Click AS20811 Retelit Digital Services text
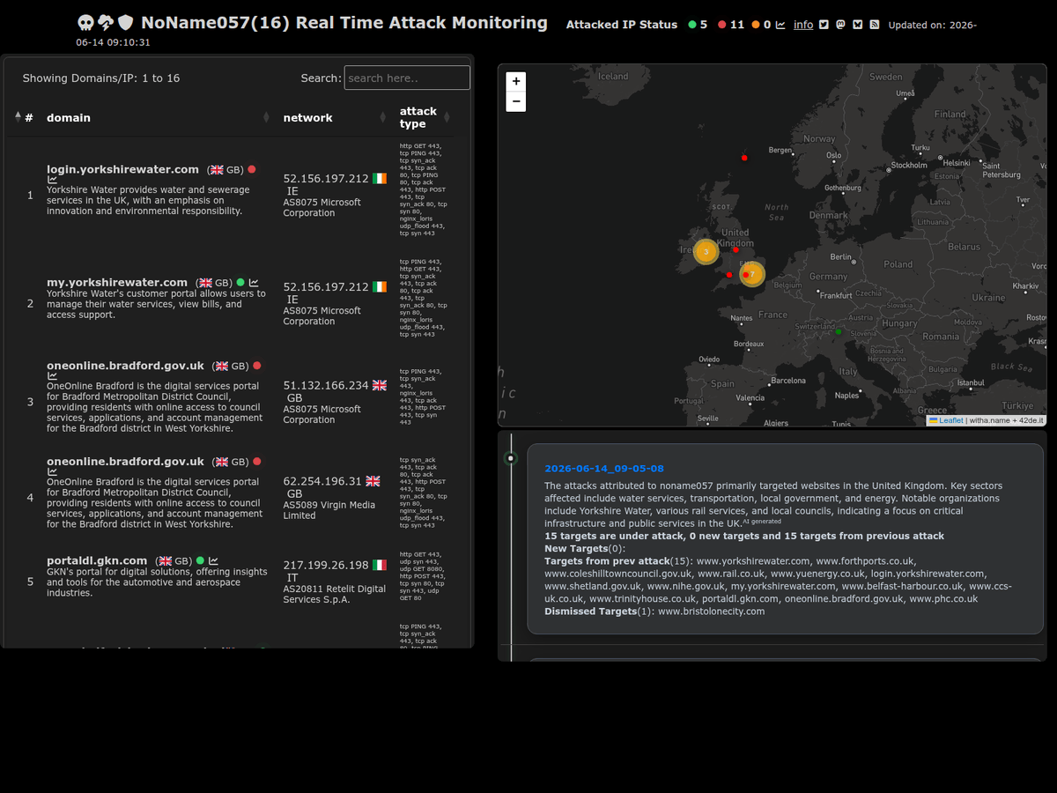The height and width of the screenshot is (793, 1057). pyautogui.click(x=334, y=594)
